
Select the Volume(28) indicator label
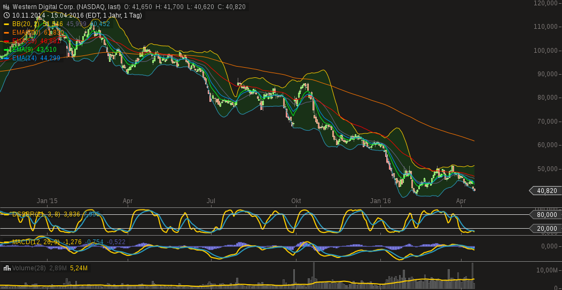click(29, 268)
